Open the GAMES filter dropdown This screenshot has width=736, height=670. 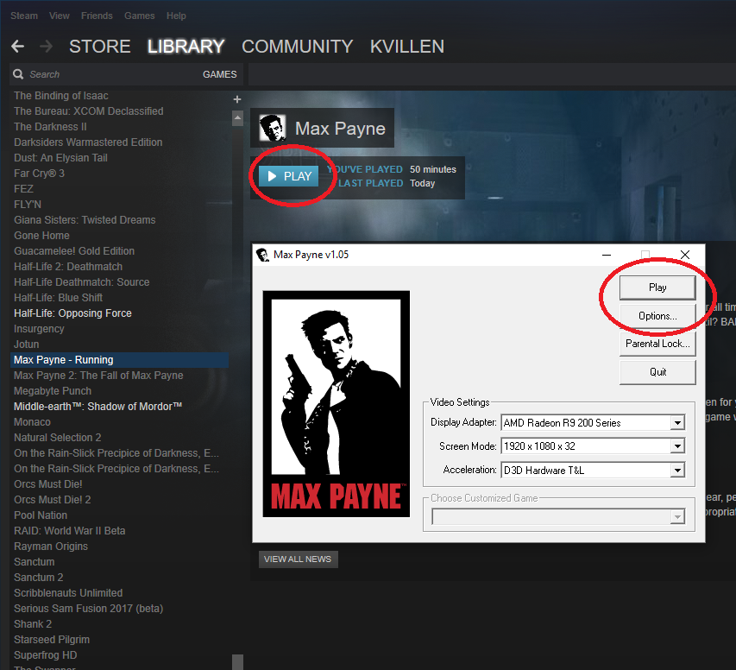pos(220,74)
